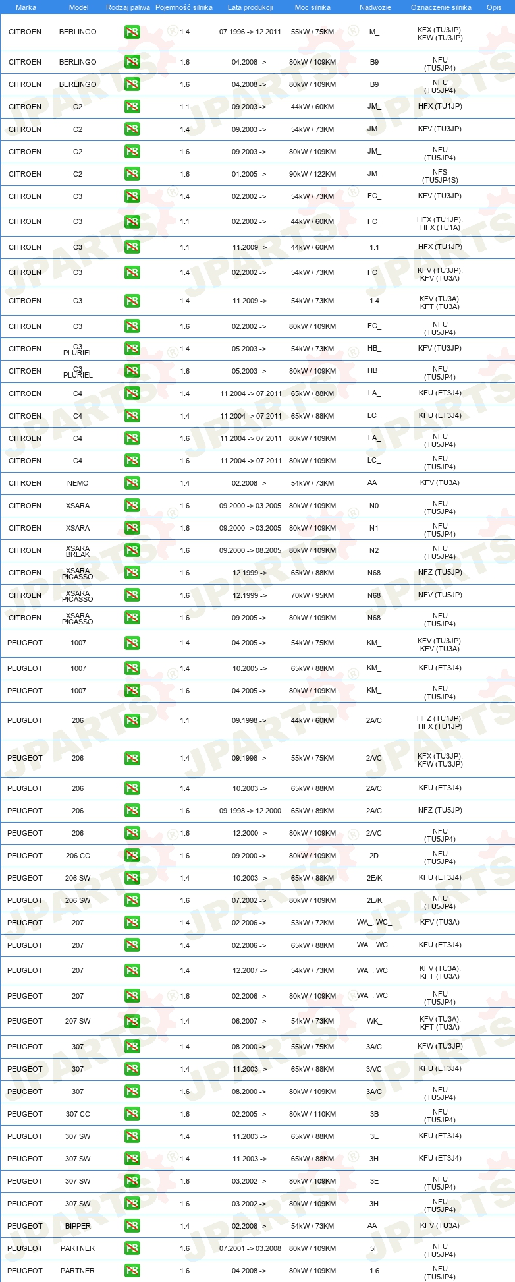
Task: Click fuel icon in Peugeot 206 1.1 row
Action: [132, 720]
